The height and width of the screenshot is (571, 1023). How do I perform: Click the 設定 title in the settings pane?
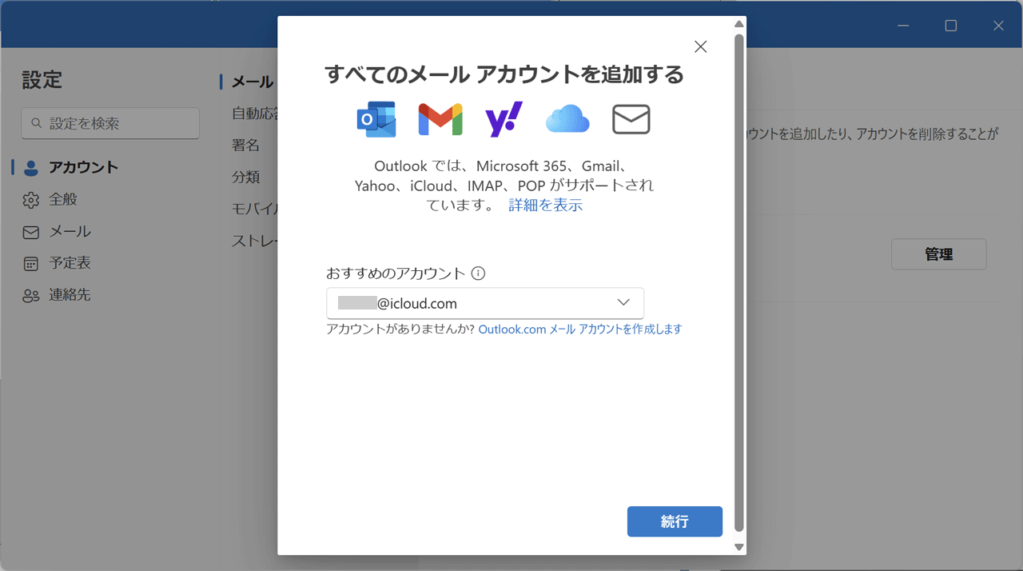click(42, 80)
